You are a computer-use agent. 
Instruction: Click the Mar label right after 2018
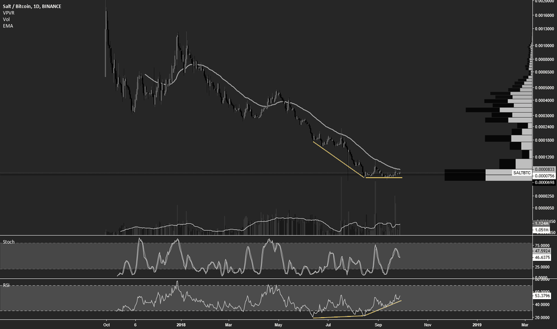point(229,325)
